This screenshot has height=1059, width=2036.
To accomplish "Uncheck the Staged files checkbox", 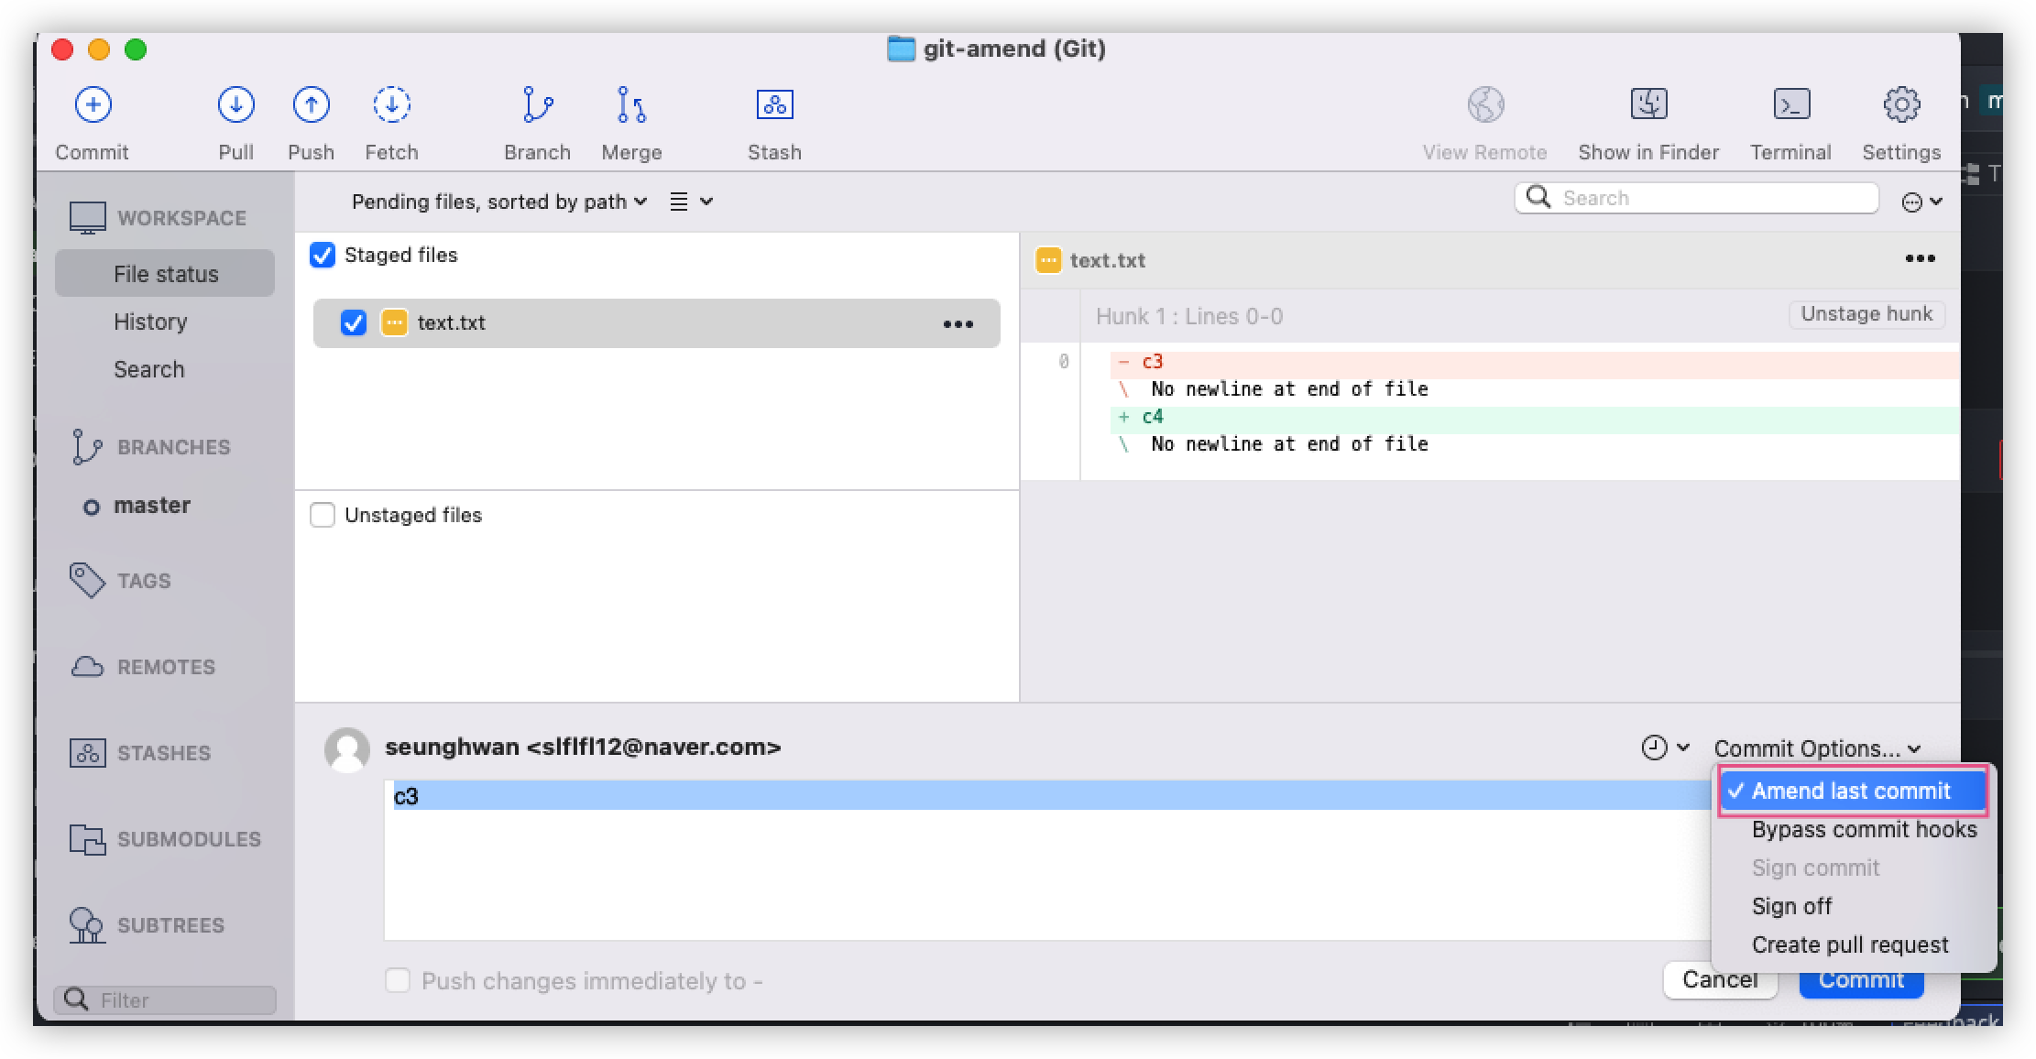I will pyautogui.click(x=323, y=255).
